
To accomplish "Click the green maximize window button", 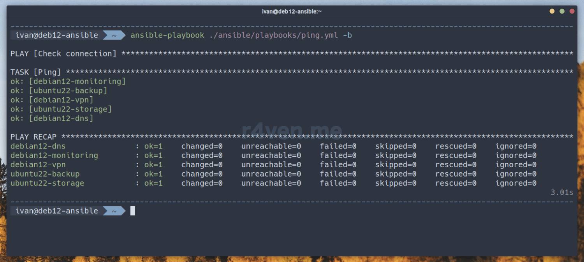I will [562, 11].
